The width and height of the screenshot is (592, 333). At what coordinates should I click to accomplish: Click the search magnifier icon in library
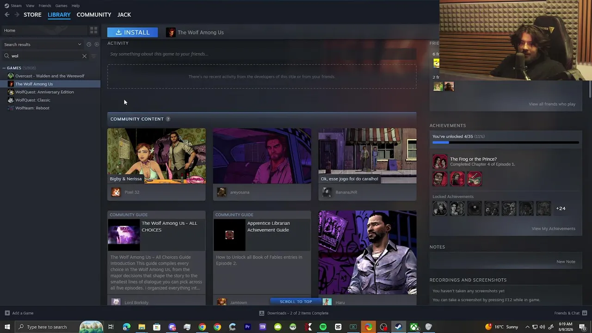(x=6, y=56)
